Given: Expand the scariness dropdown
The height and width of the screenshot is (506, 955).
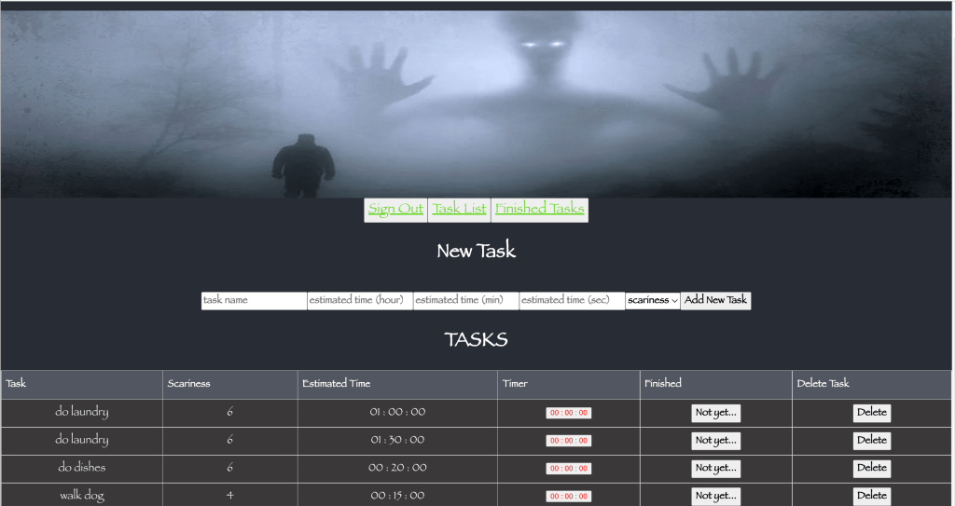Looking at the screenshot, I should click(652, 301).
